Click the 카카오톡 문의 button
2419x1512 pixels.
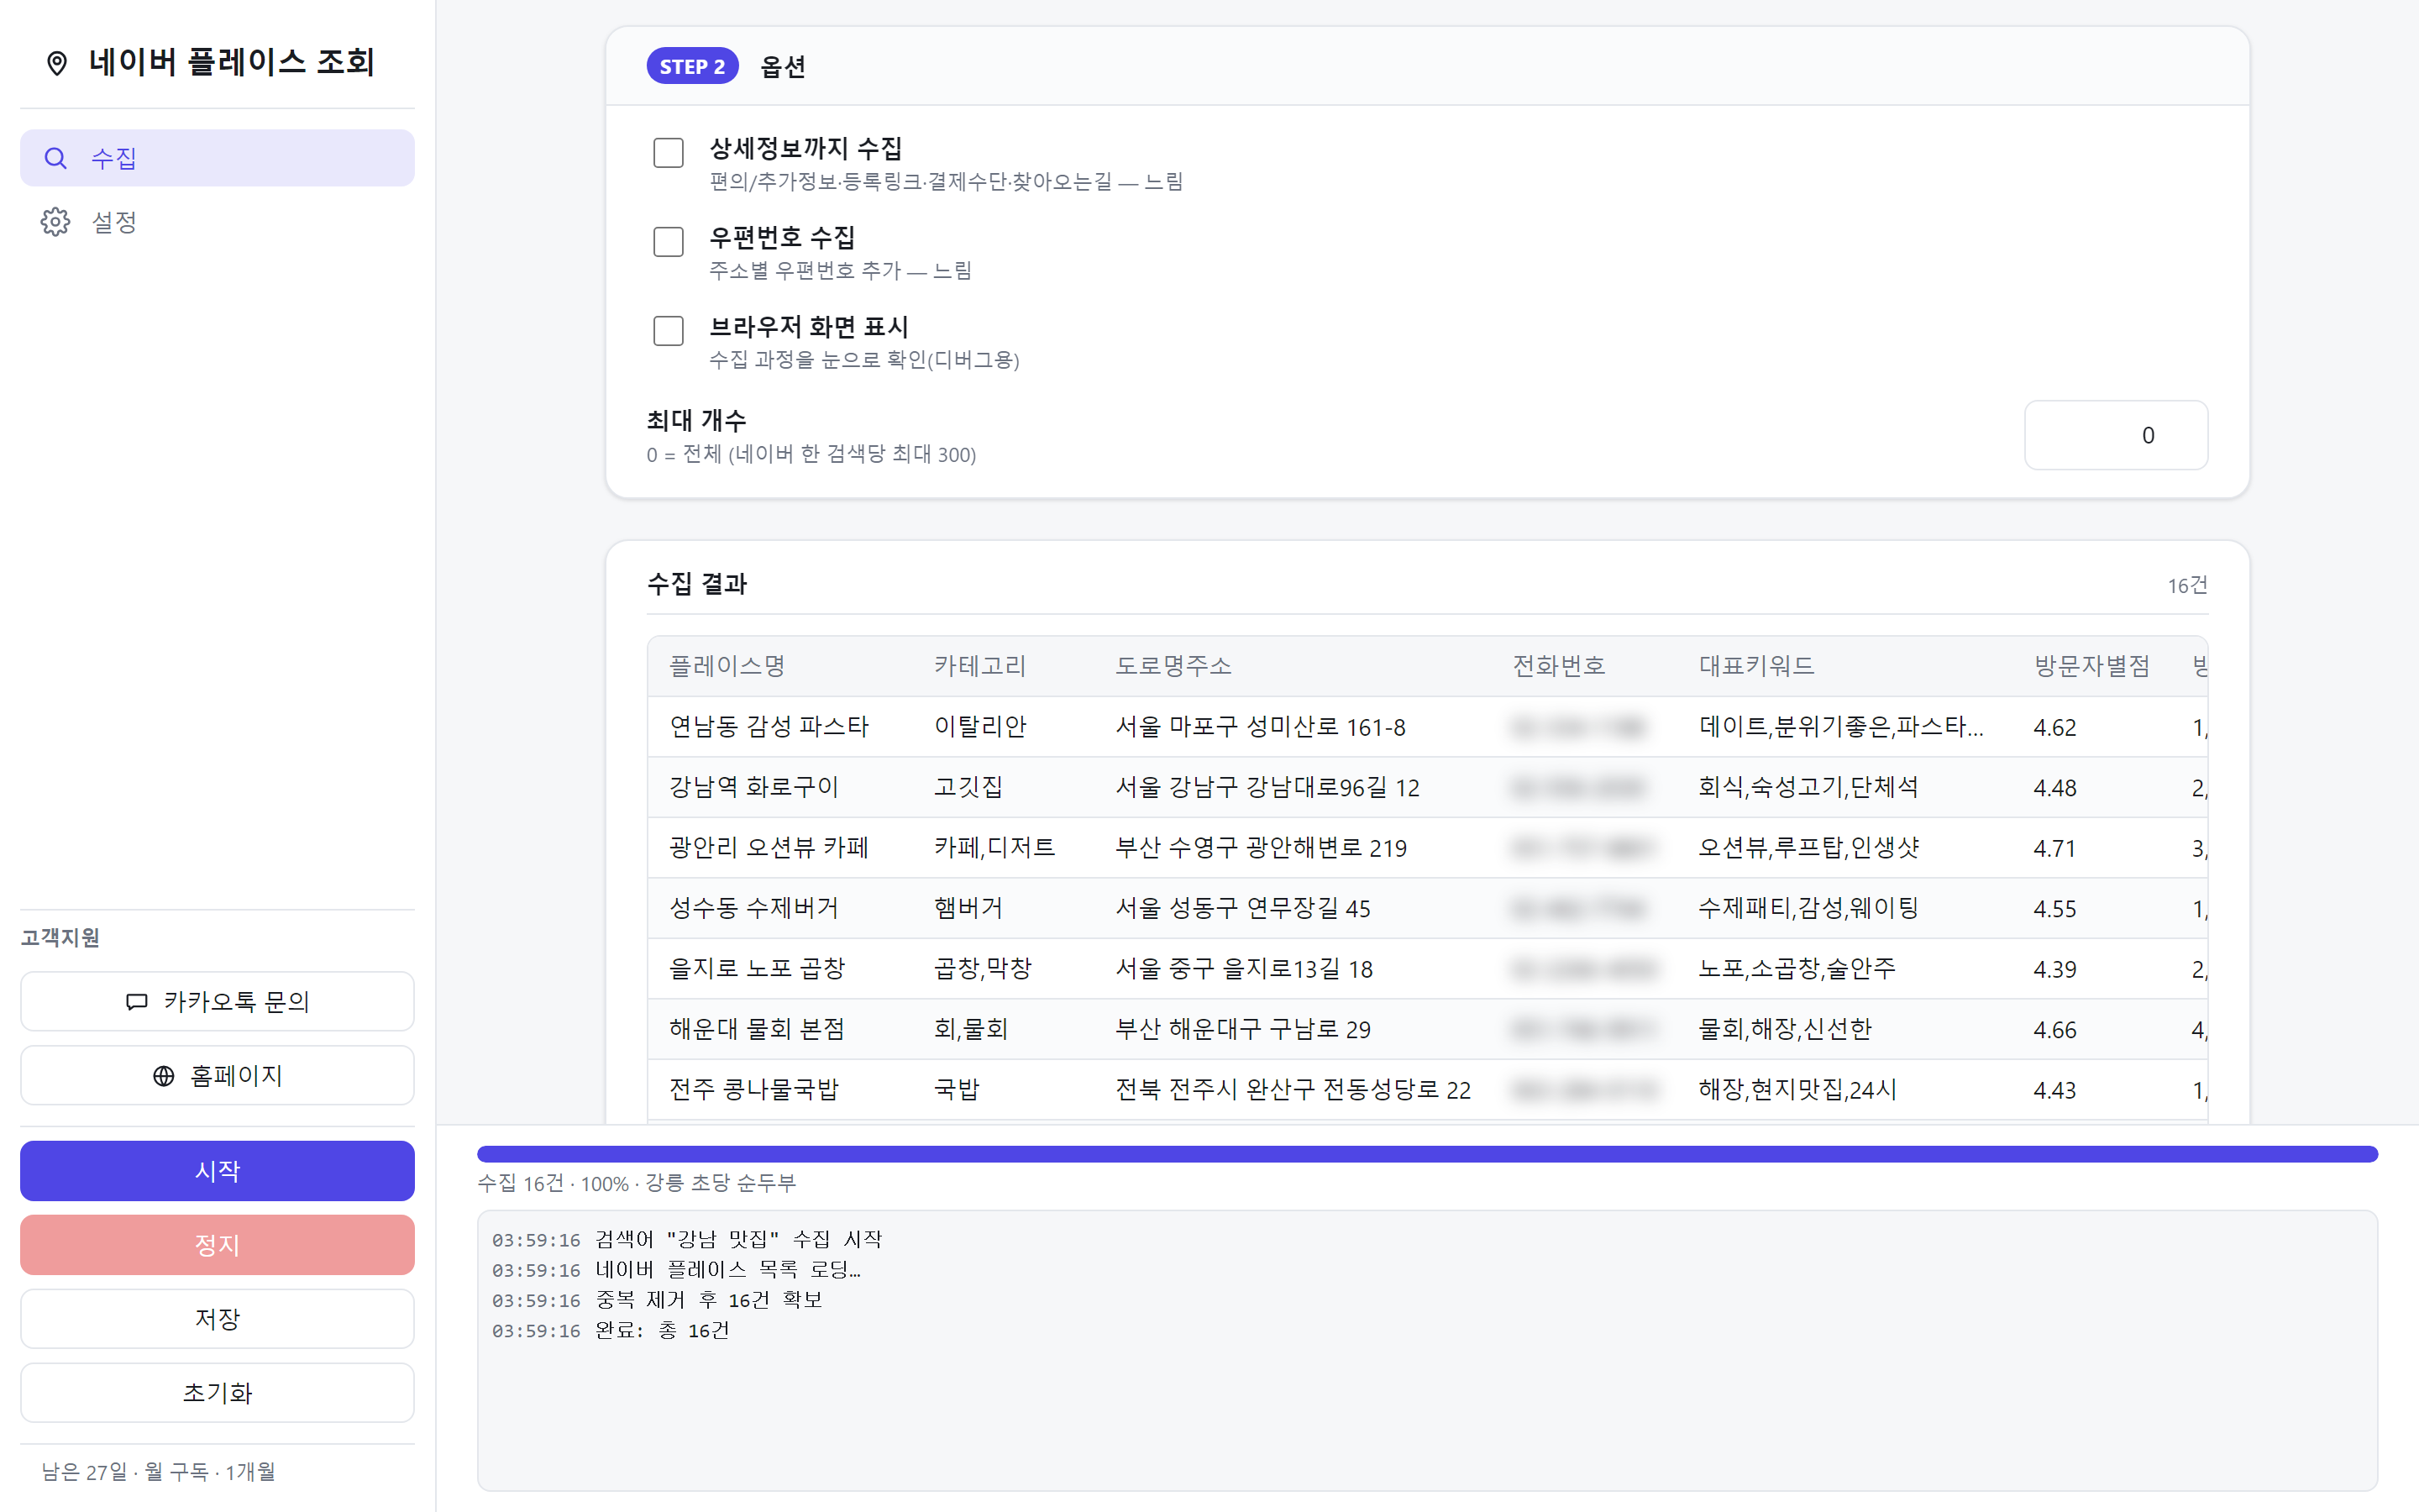click(217, 1001)
